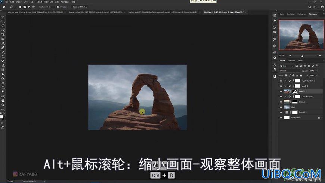Select the Move tool
This screenshot has width=325, height=183.
pyautogui.click(x=3, y=17)
